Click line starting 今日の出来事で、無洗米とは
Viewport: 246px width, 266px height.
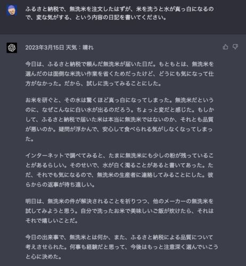click(119, 237)
